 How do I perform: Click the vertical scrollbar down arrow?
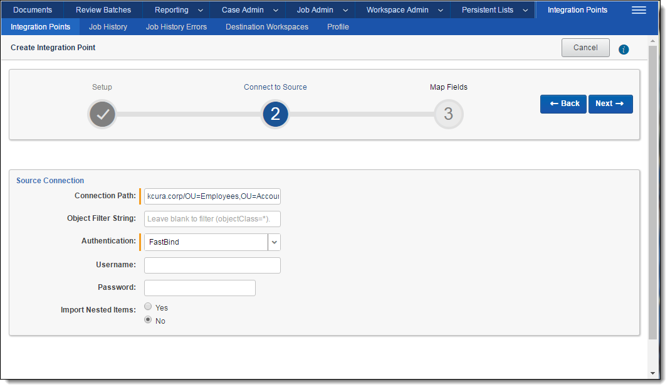652,373
